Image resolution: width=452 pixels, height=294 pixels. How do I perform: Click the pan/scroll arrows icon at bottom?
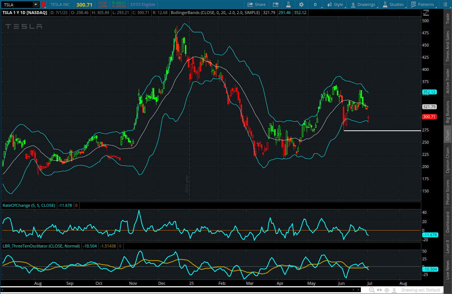(379, 290)
